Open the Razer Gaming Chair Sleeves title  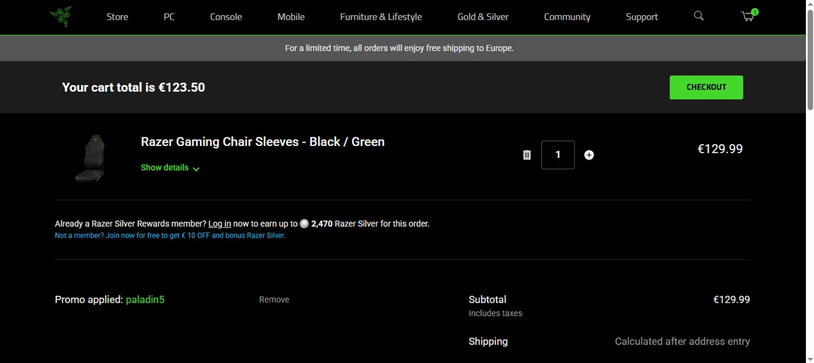263,142
